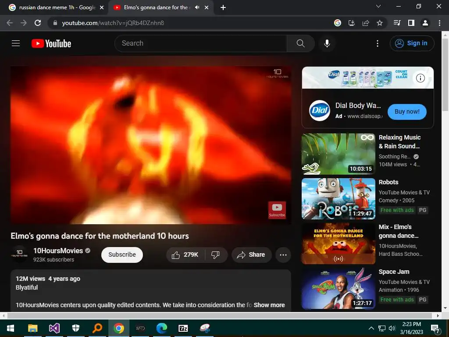The width and height of the screenshot is (449, 337).
Task: Open taskbar volume control
Action: (392, 328)
